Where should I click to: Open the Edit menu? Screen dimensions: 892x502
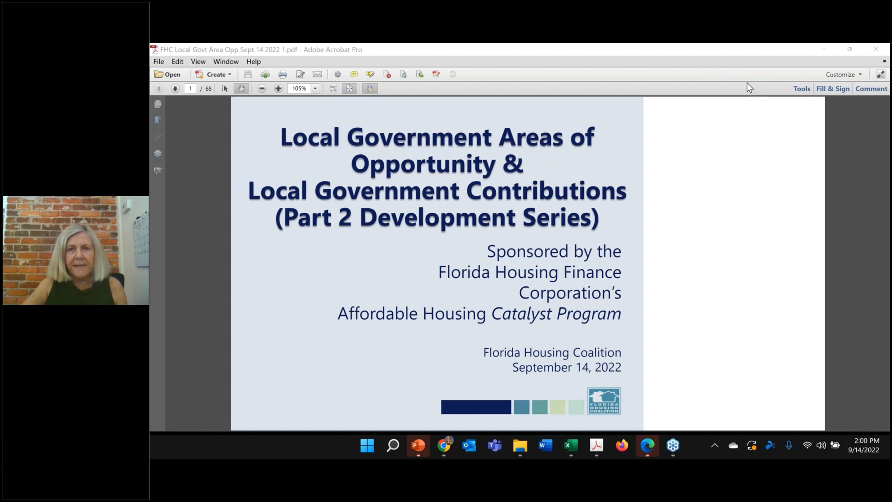pos(177,61)
